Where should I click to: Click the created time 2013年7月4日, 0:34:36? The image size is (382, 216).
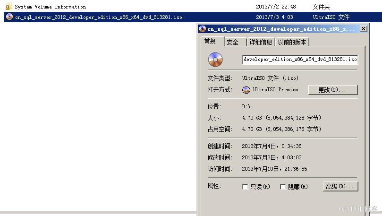[x=272, y=146]
